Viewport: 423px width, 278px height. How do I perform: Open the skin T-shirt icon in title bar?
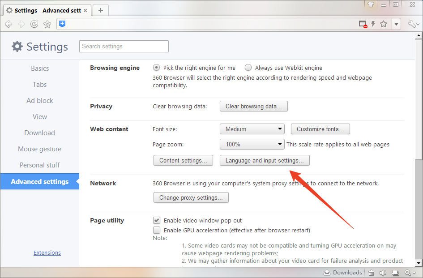(370, 4)
